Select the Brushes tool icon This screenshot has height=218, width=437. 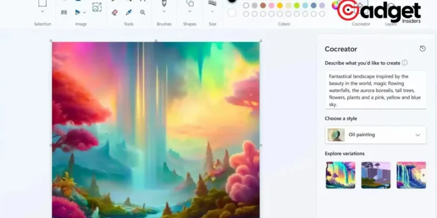164,3
